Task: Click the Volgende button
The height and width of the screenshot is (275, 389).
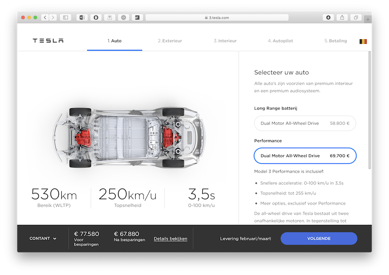Action: click(319, 238)
